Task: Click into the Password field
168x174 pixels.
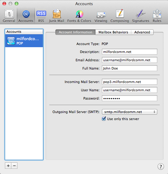Action: [129, 98]
